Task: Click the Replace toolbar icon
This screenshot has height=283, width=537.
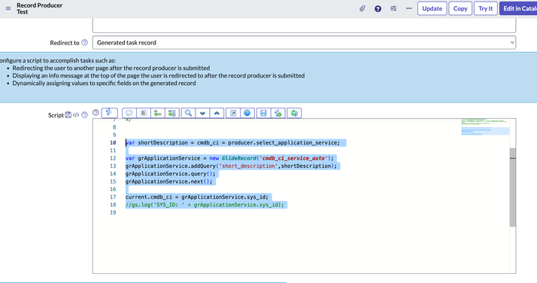Action: pos(157,113)
